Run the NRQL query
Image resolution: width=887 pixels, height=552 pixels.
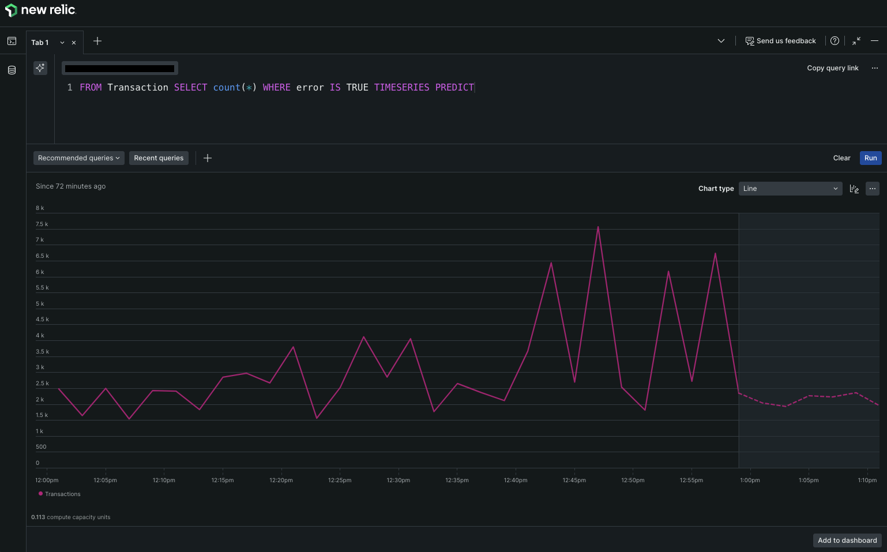[x=870, y=158]
